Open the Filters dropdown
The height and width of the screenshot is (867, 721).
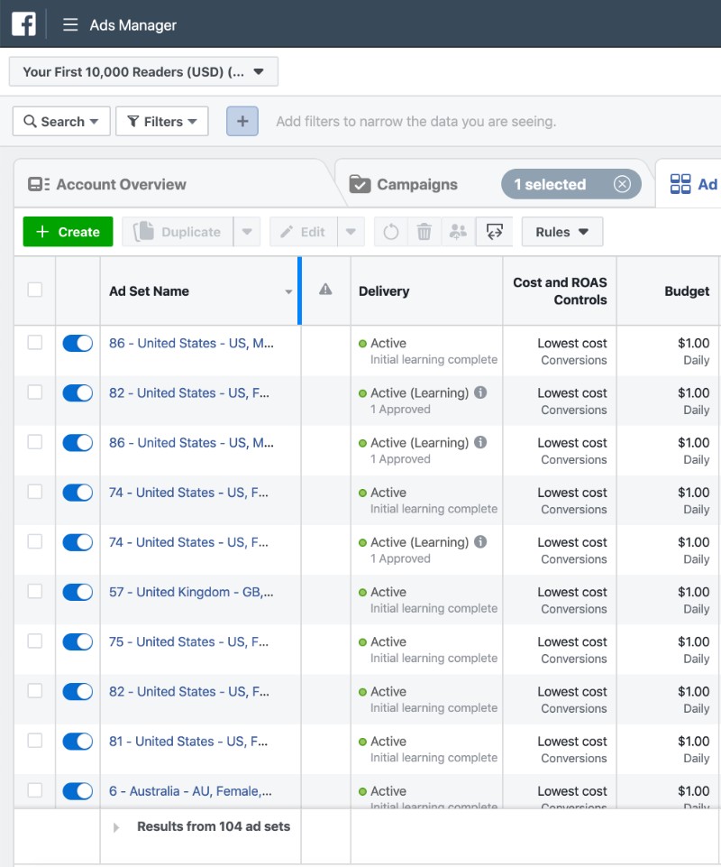(x=162, y=121)
